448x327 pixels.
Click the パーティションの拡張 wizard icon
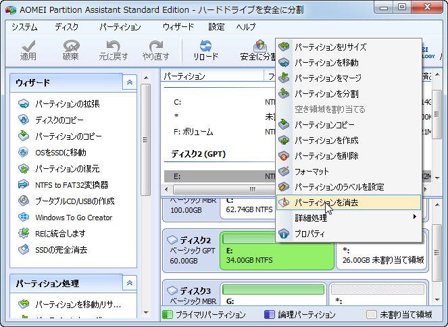pyautogui.click(x=24, y=103)
